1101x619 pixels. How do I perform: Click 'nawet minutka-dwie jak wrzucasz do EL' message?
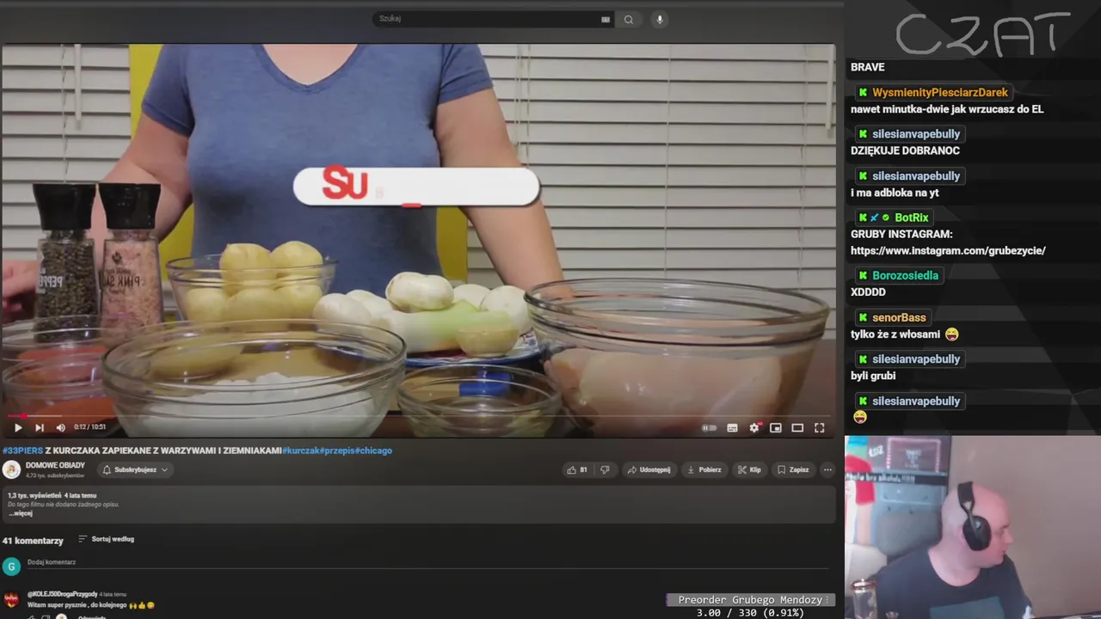click(x=947, y=109)
